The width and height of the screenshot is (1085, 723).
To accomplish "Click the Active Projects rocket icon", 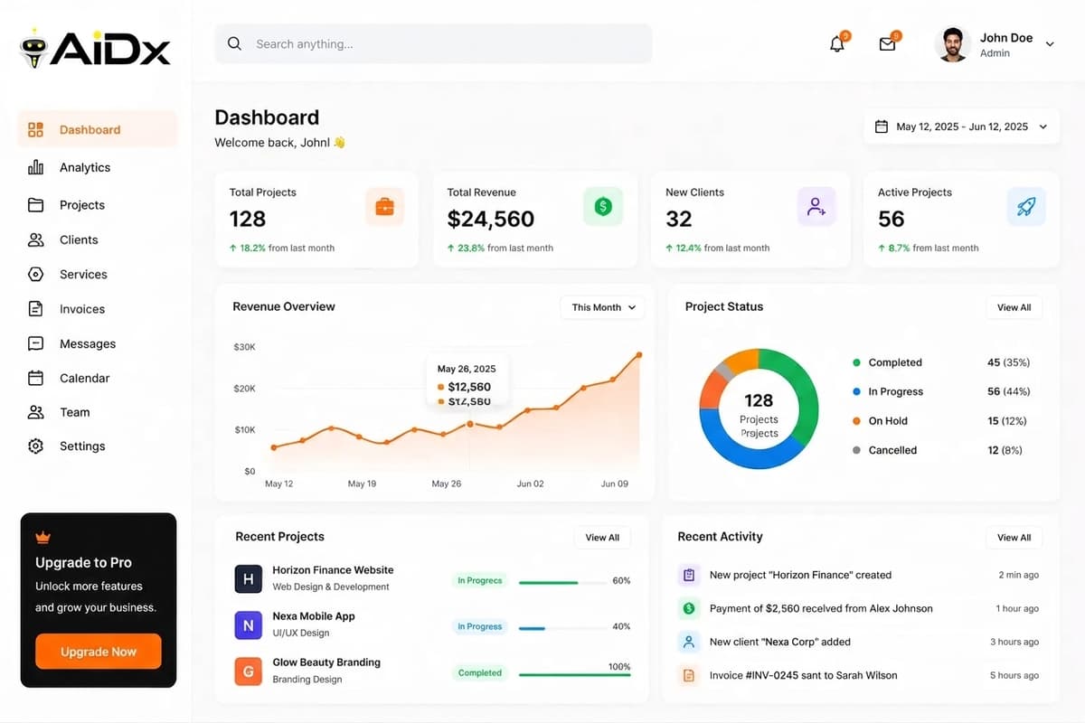I will click(1026, 207).
